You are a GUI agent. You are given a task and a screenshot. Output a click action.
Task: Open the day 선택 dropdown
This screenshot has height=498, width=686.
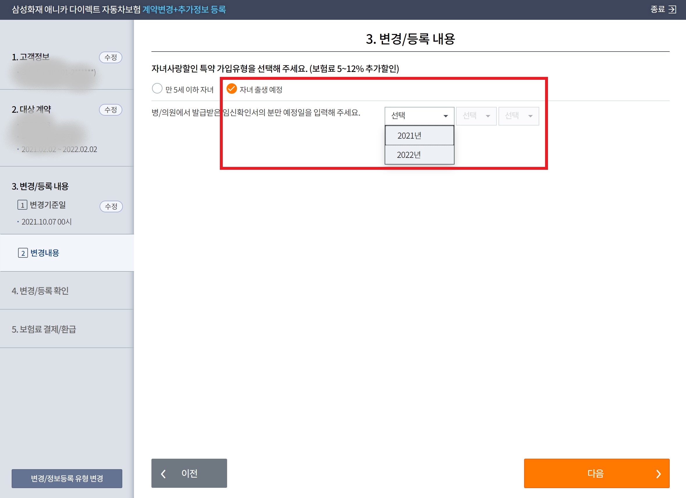[x=519, y=116]
